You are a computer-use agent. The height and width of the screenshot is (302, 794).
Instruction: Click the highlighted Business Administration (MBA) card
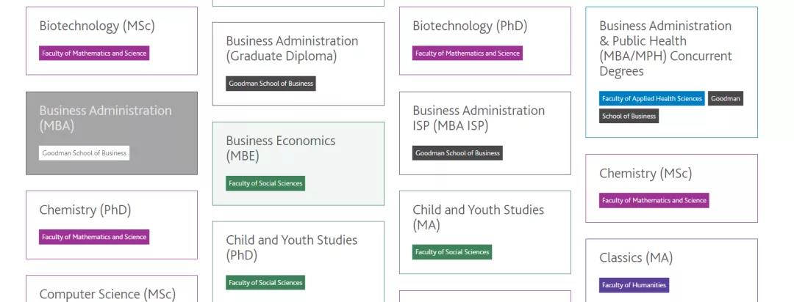(x=112, y=133)
